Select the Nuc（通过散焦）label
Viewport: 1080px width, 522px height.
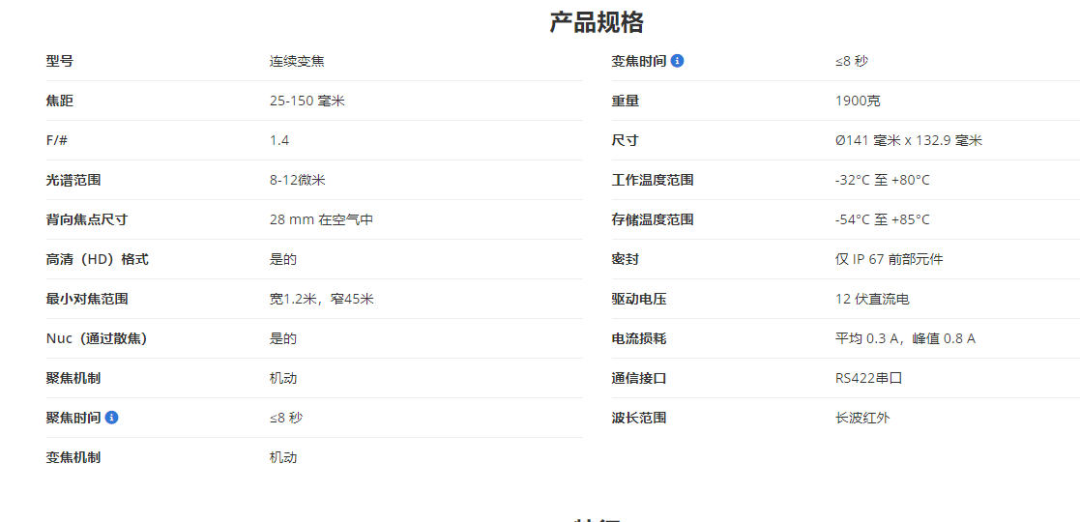click(x=97, y=338)
